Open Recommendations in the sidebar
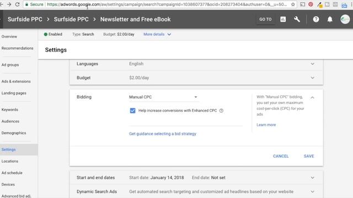This screenshot has height=198, width=353. (17, 48)
